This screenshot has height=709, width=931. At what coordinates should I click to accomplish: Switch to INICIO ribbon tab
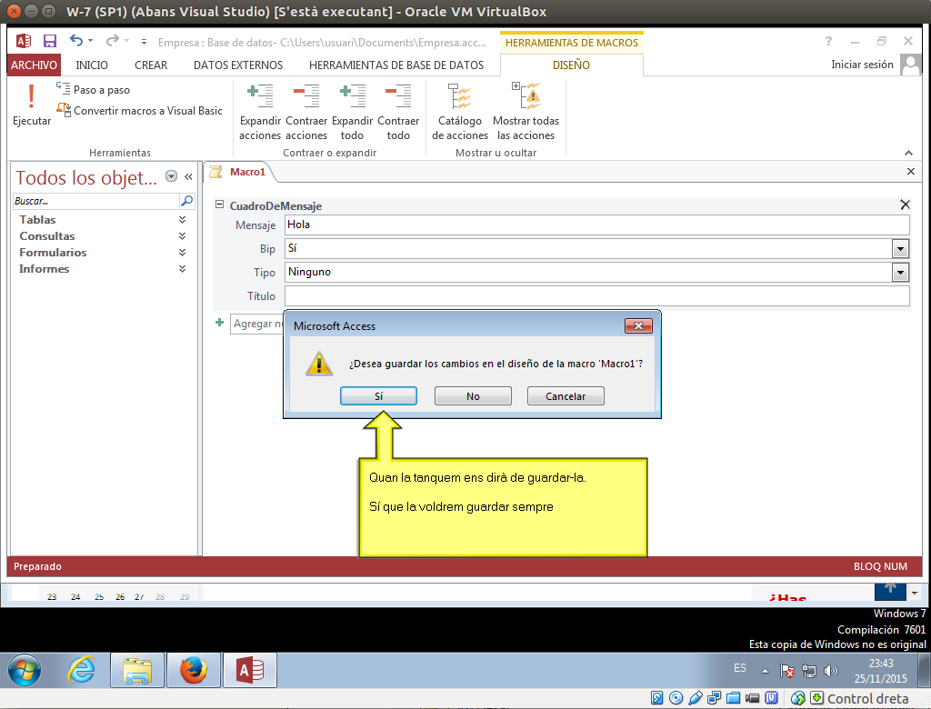coord(92,65)
